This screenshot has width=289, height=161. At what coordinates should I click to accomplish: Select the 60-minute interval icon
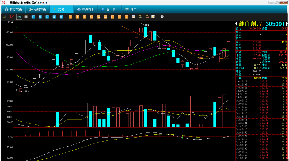pyautogui.click(x=105, y=17)
